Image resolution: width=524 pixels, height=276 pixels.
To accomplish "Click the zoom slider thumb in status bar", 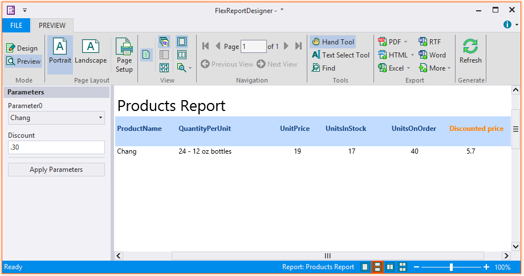I will 451,267.
